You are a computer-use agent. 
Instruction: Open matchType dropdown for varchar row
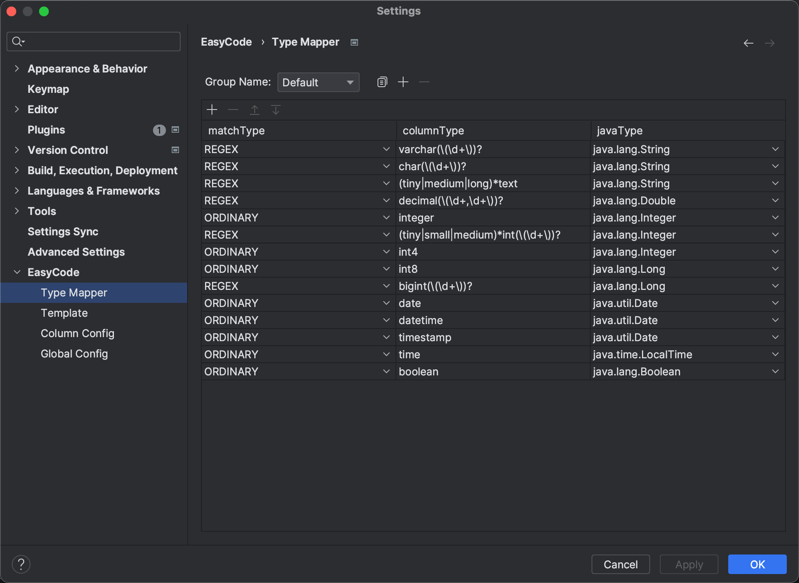[386, 149]
